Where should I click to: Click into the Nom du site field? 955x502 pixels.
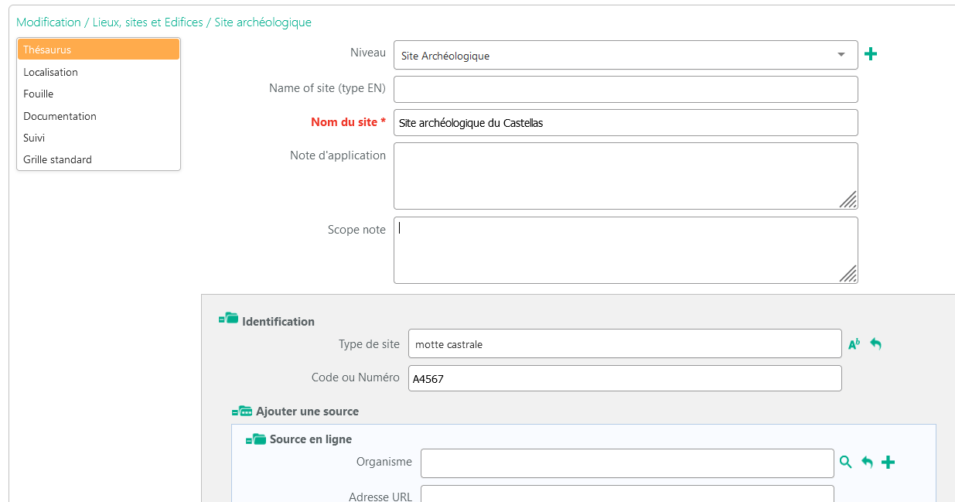(625, 122)
